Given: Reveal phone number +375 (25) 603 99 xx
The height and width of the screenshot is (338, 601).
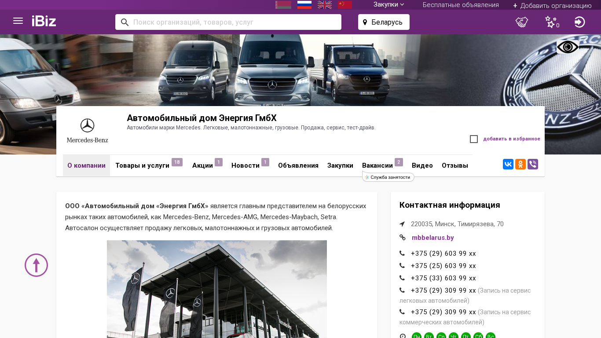Looking at the screenshot, I should [443, 266].
